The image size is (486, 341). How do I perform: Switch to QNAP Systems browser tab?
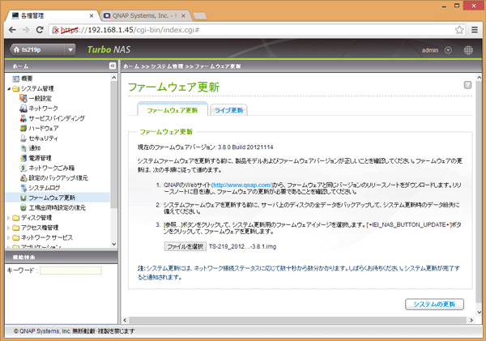[143, 16]
